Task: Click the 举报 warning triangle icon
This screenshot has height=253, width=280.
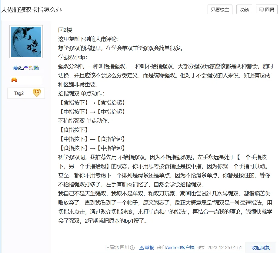Action: 142,248
